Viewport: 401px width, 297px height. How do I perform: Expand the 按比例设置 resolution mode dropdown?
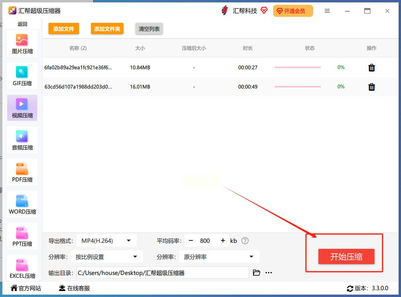[107, 257]
